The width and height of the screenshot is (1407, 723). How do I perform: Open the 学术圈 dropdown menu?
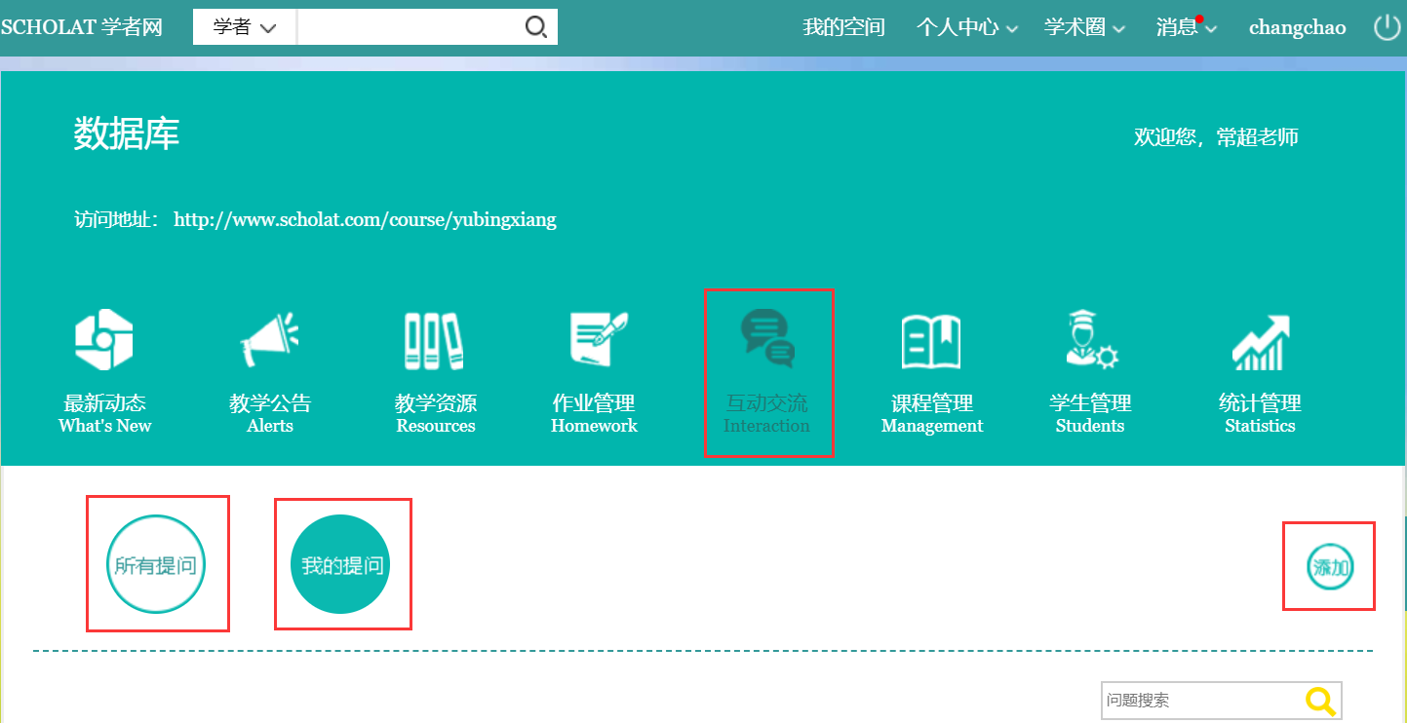click(1083, 27)
